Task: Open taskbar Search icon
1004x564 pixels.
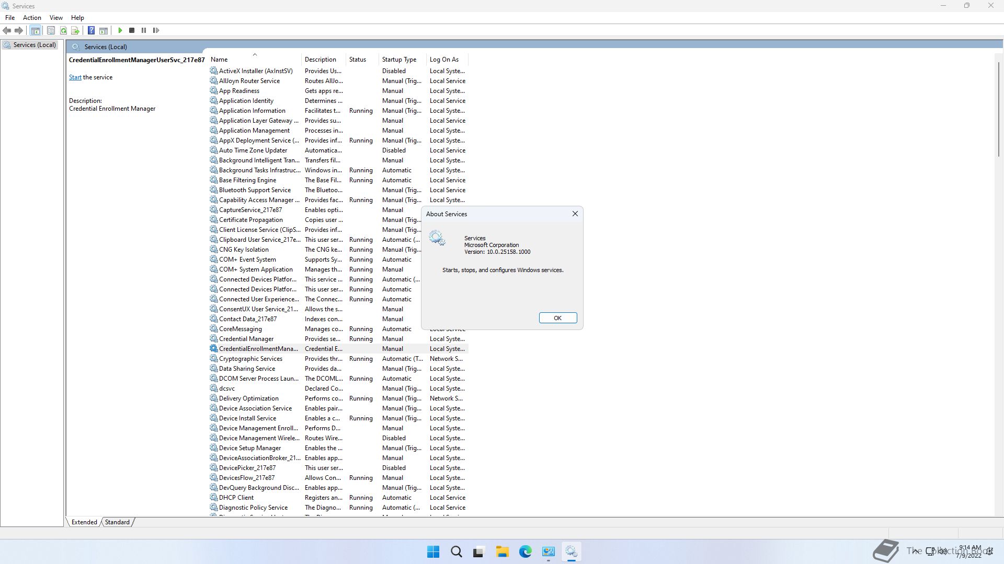Action: 456,551
